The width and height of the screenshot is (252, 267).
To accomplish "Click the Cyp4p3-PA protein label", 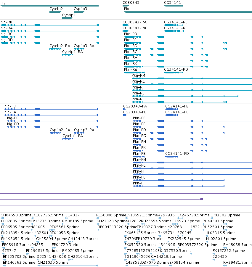I will coord(84,130).
